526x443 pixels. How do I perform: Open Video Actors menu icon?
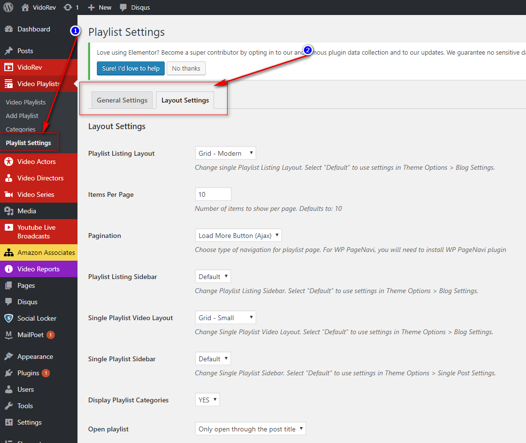9,162
